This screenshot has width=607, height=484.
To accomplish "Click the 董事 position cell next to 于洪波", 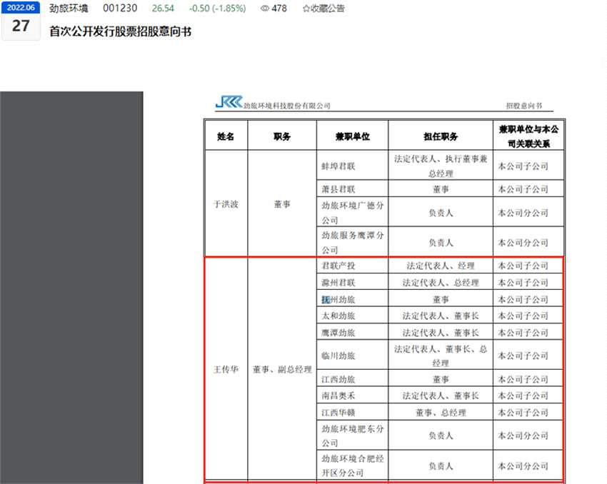I will (x=282, y=204).
